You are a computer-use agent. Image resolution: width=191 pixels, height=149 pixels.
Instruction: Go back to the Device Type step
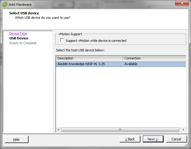[x=18, y=33]
